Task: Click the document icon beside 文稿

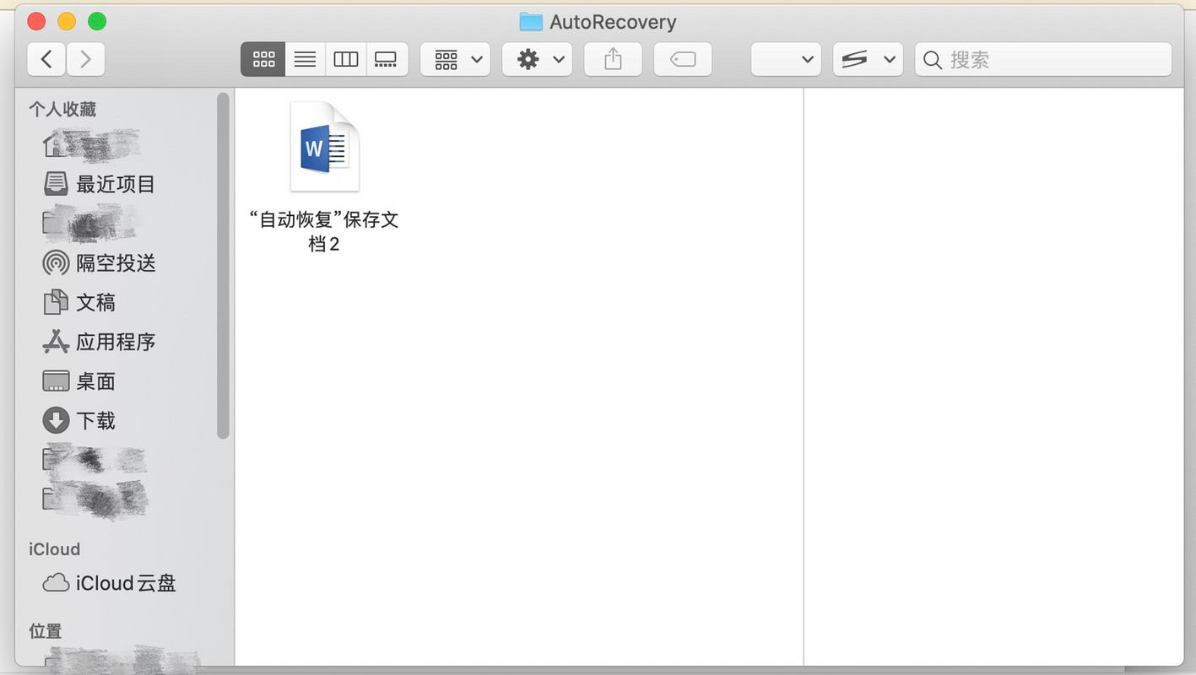Action: [56, 302]
